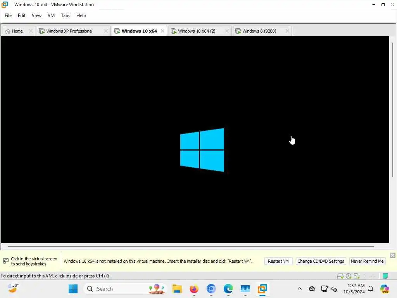397x298 pixels.
Task: Click the network tray icon
Action: click(x=324, y=289)
